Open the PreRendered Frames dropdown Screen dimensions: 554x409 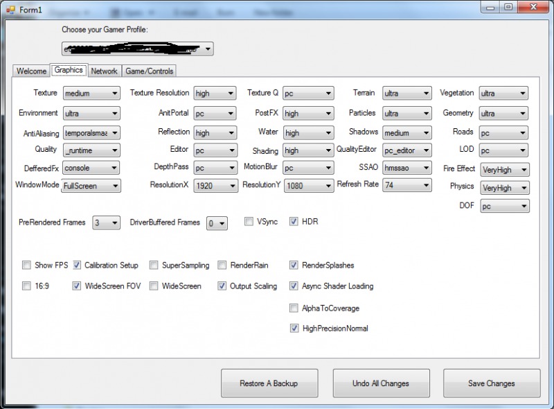point(105,223)
